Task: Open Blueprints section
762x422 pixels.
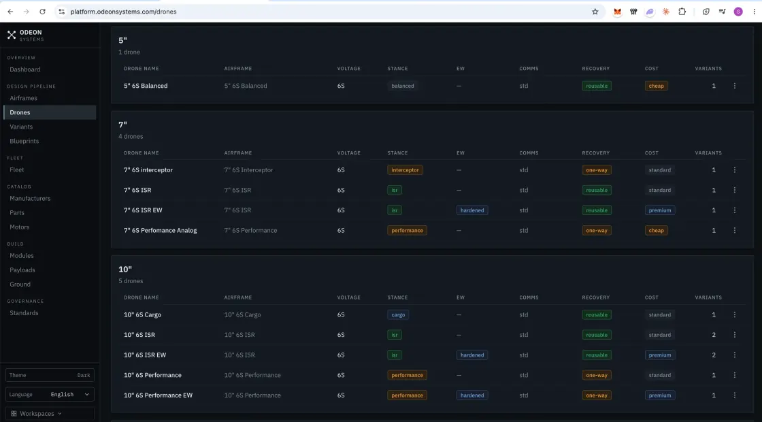Action: coord(24,141)
